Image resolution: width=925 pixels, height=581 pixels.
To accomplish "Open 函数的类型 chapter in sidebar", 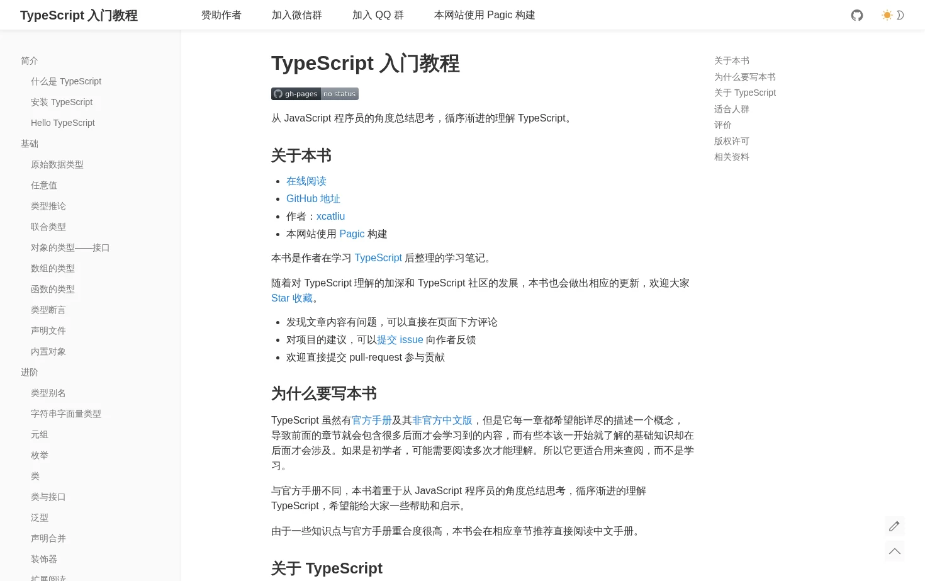I will coord(53,289).
